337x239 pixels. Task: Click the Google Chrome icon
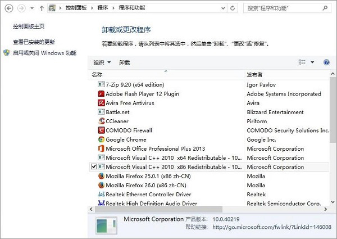(101, 139)
